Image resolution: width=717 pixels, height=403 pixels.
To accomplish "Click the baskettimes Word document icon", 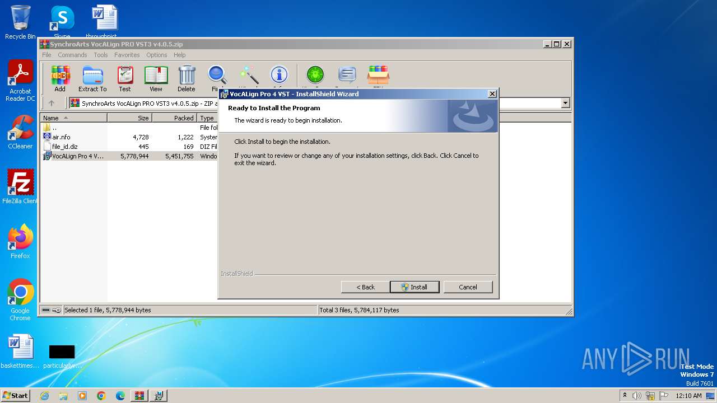I will point(20,352).
